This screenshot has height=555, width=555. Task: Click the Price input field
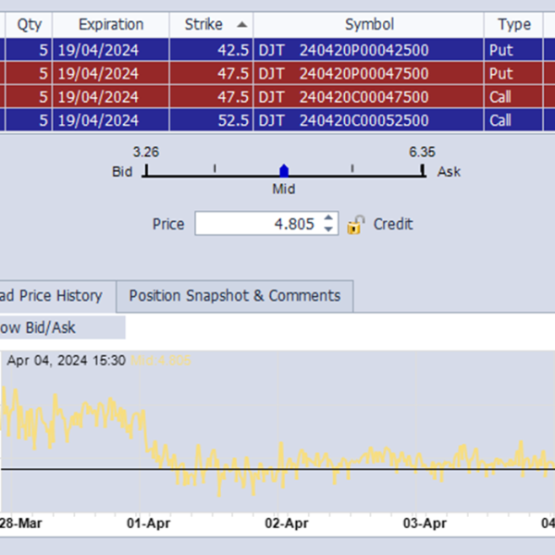point(257,224)
